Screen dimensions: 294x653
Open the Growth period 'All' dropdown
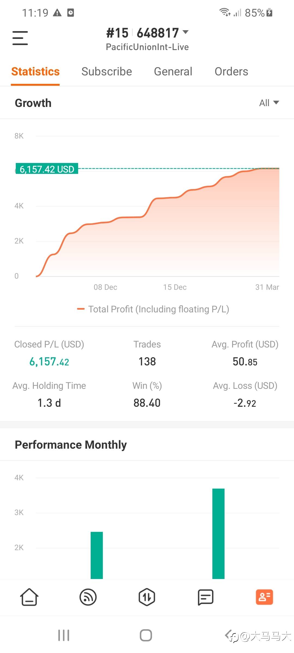pyautogui.click(x=269, y=103)
